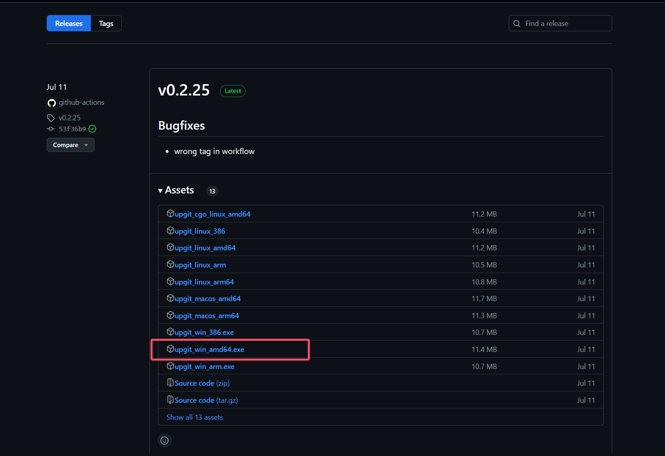The width and height of the screenshot is (665, 456).
Task: Click the 10.5 MB size of upgit_linux_arm
Action: pyautogui.click(x=484, y=265)
